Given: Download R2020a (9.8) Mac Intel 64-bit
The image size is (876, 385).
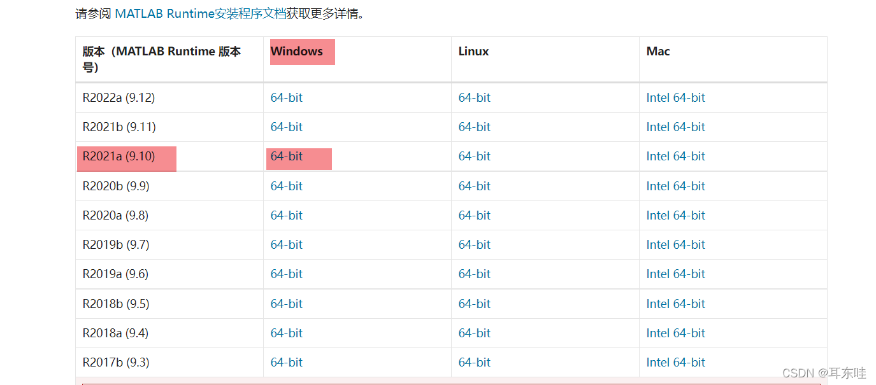Looking at the screenshot, I should [x=676, y=216].
